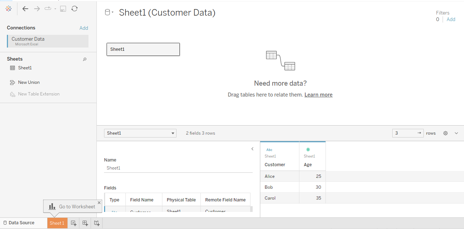Open the data grid view options chevron

tap(456, 133)
